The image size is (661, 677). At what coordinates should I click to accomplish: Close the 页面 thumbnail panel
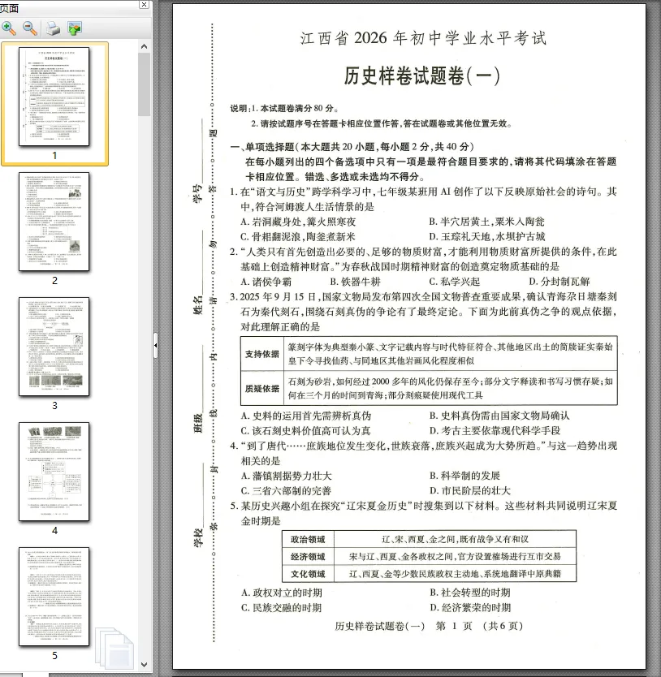pos(144,6)
